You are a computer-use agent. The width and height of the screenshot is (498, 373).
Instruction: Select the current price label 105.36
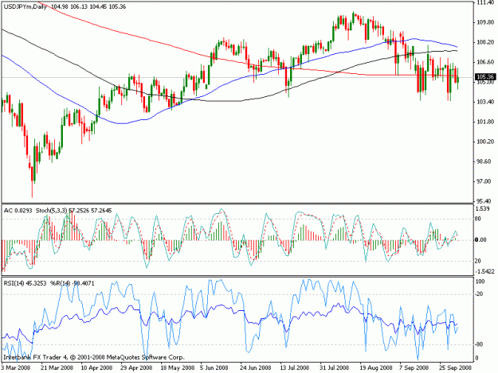(x=485, y=76)
